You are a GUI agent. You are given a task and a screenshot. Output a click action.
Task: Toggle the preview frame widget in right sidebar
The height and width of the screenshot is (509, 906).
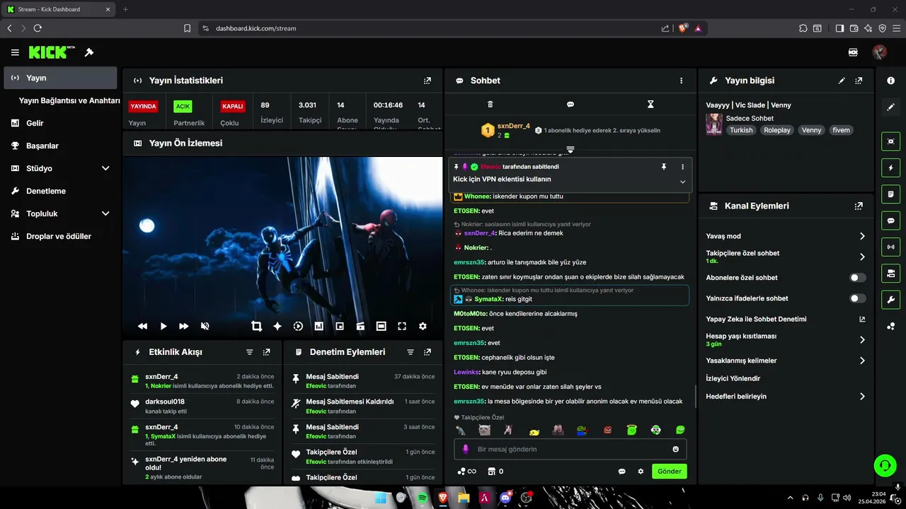(x=891, y=141)
